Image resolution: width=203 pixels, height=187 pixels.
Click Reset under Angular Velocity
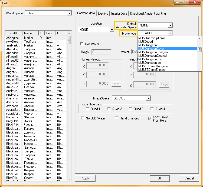click(x=164, y=85)
